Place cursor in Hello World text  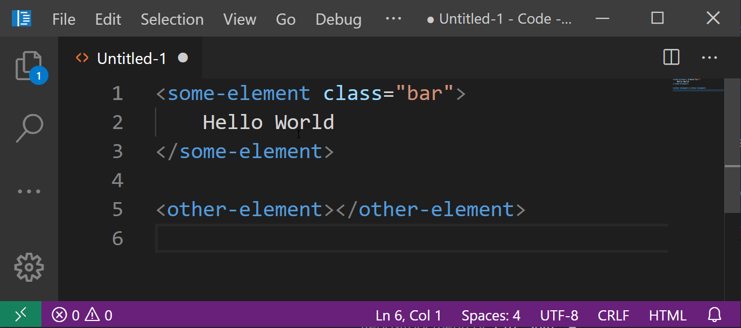click(268, 123)
